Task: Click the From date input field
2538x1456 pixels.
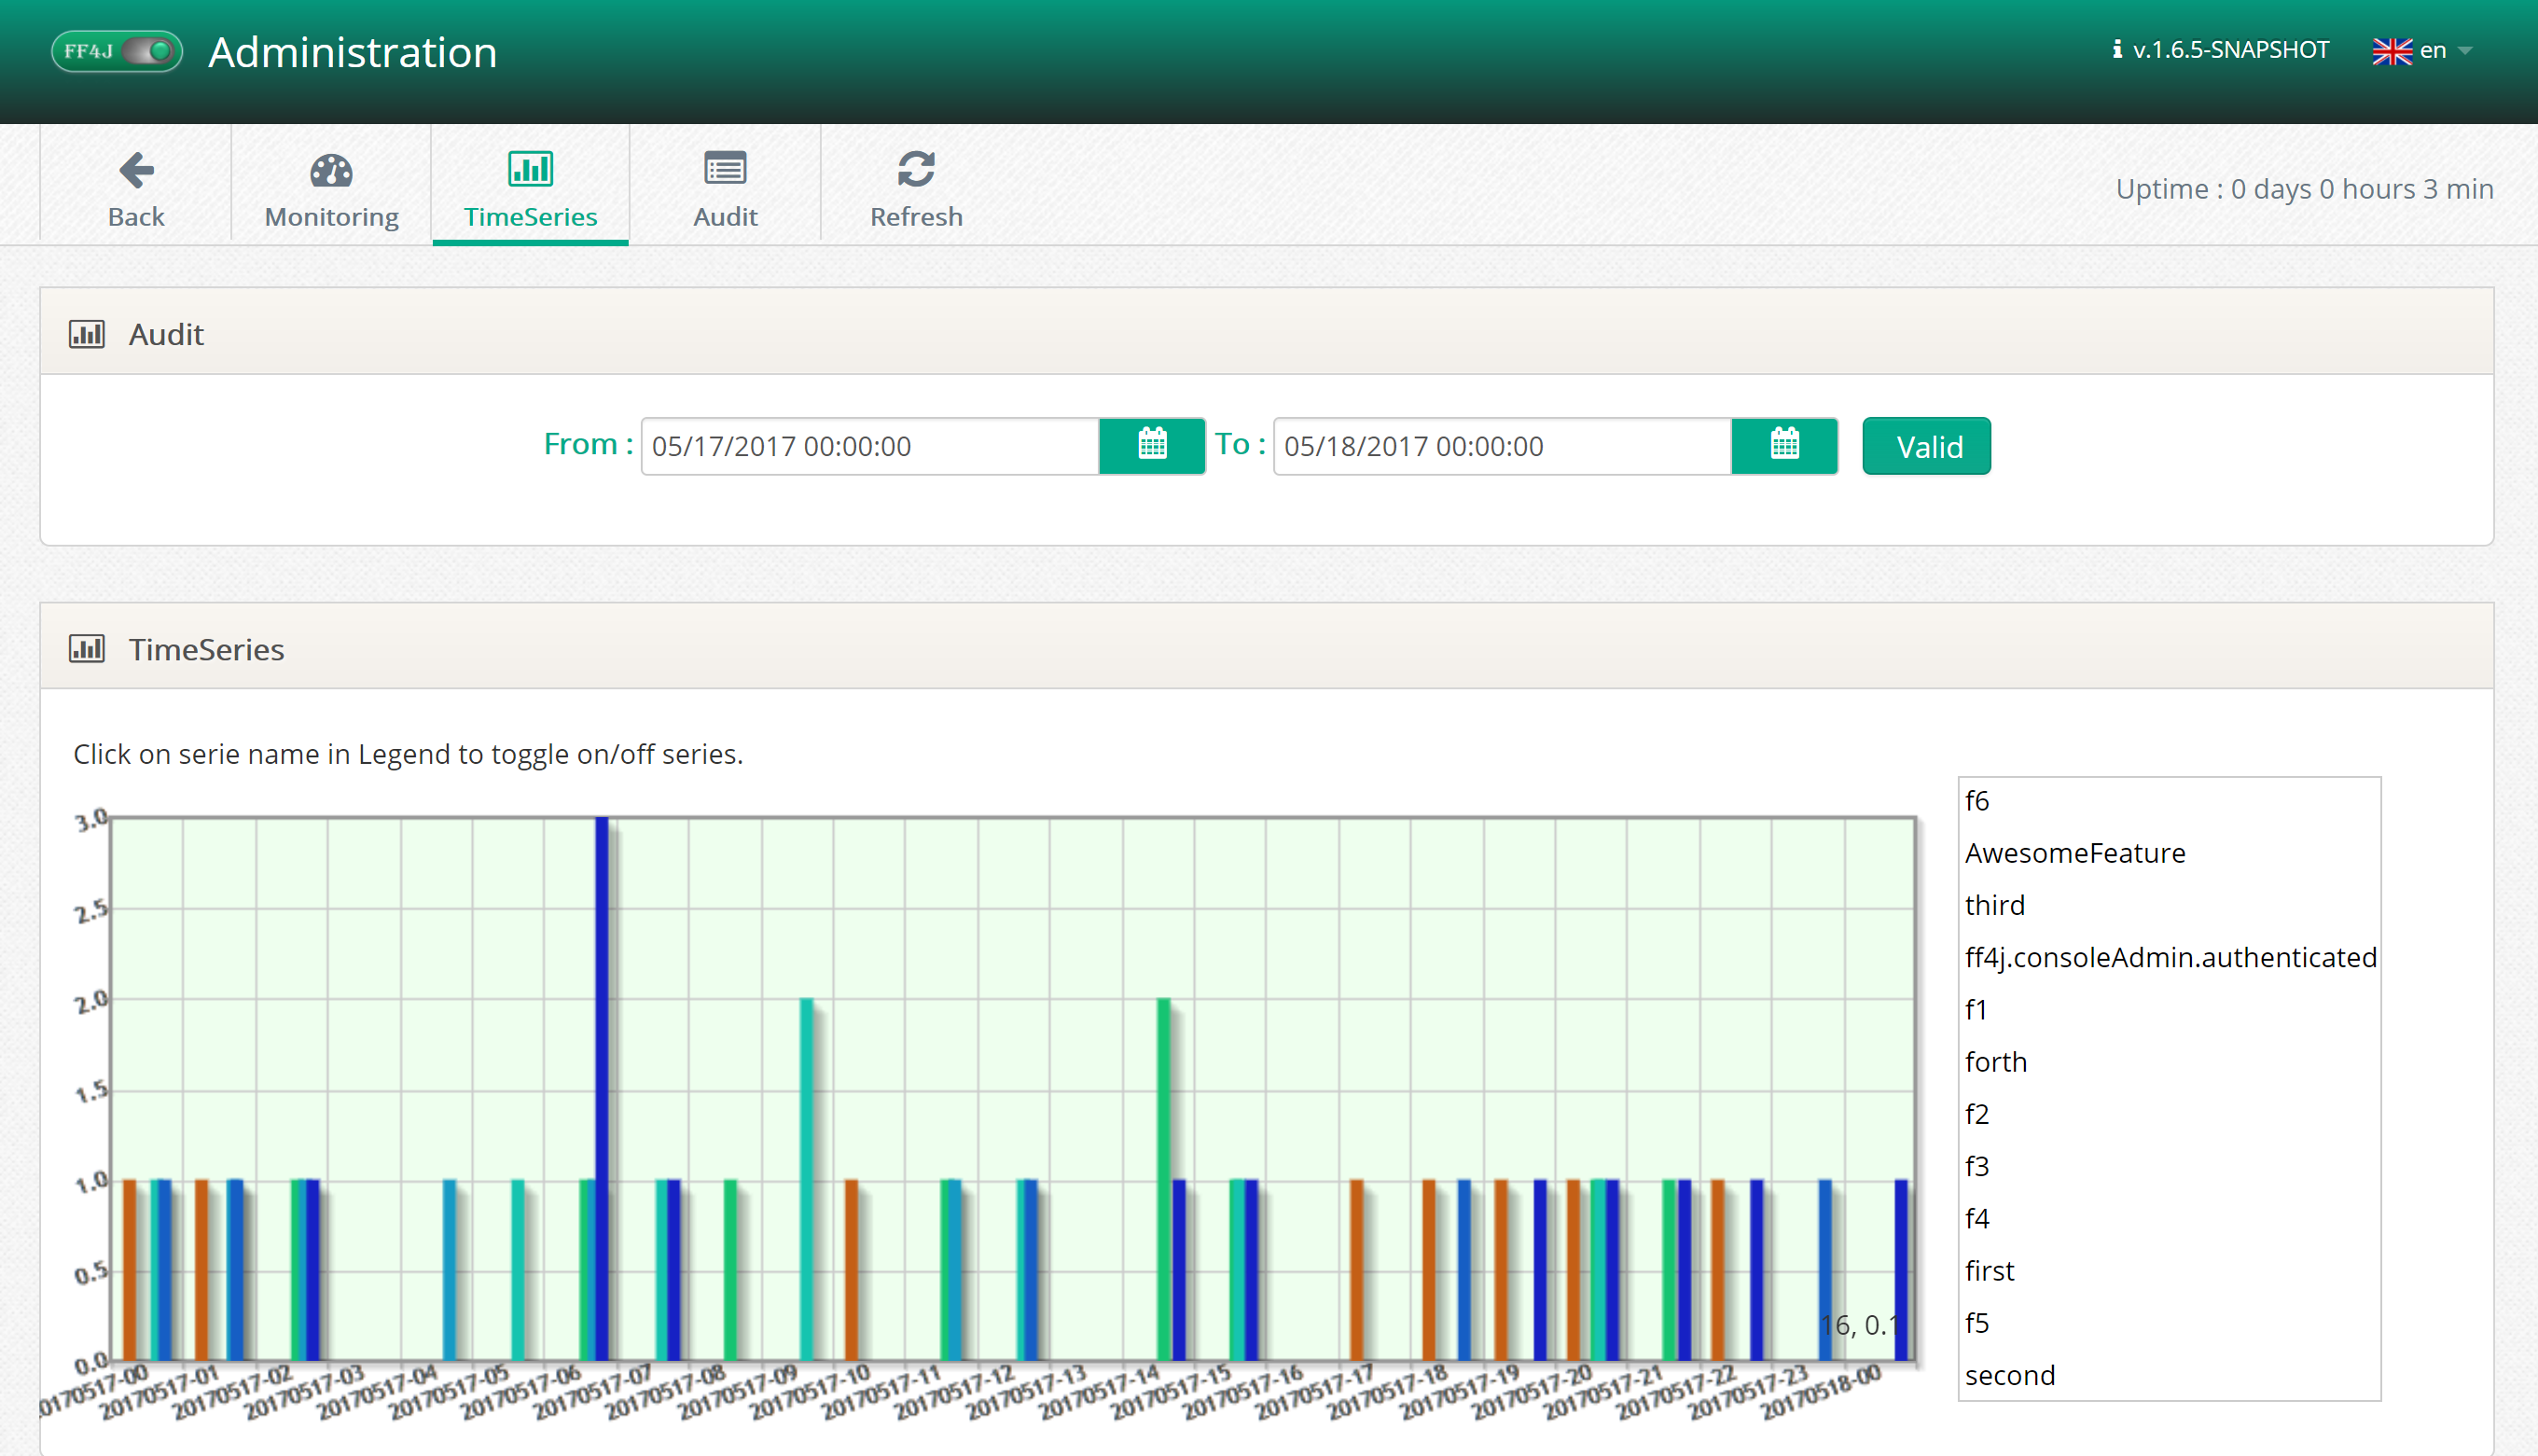Action: [x=870, y=446]
